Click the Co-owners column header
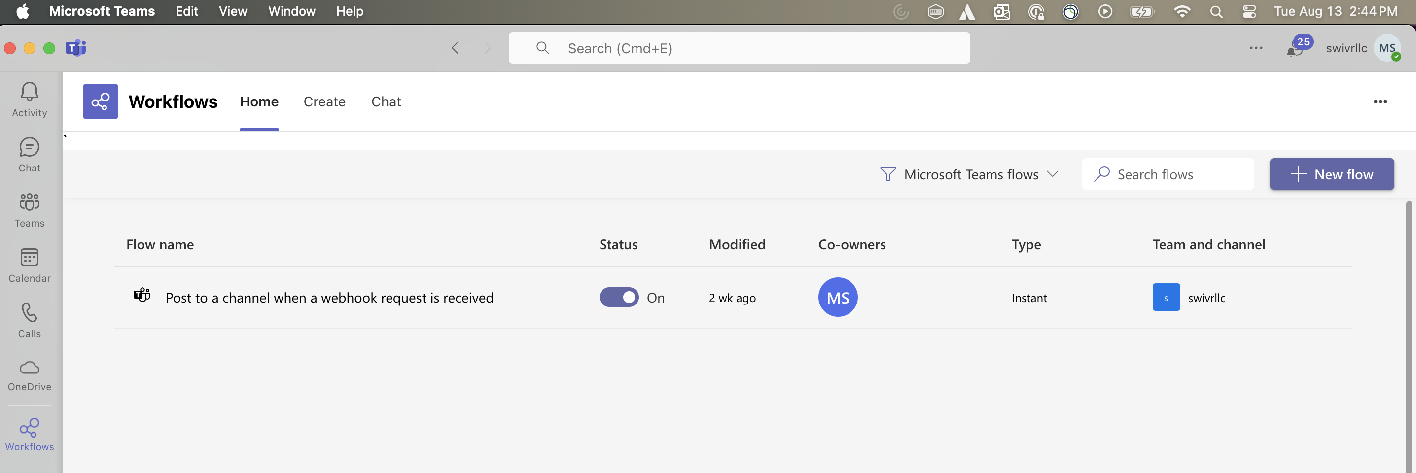The height and width of the screenshot is (473, 1416). (x=852, y=244)
